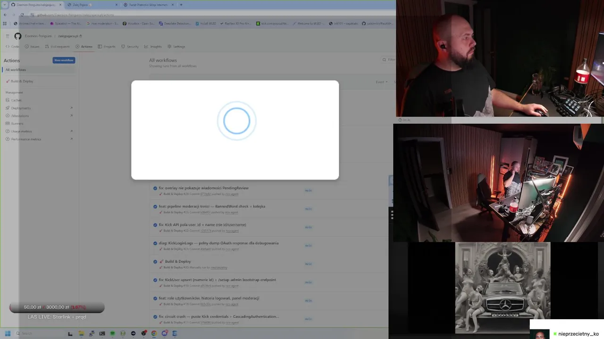Open the GitHub hamburger navigation menu
This screenshot has height=339, width=604.
point(8,36)
